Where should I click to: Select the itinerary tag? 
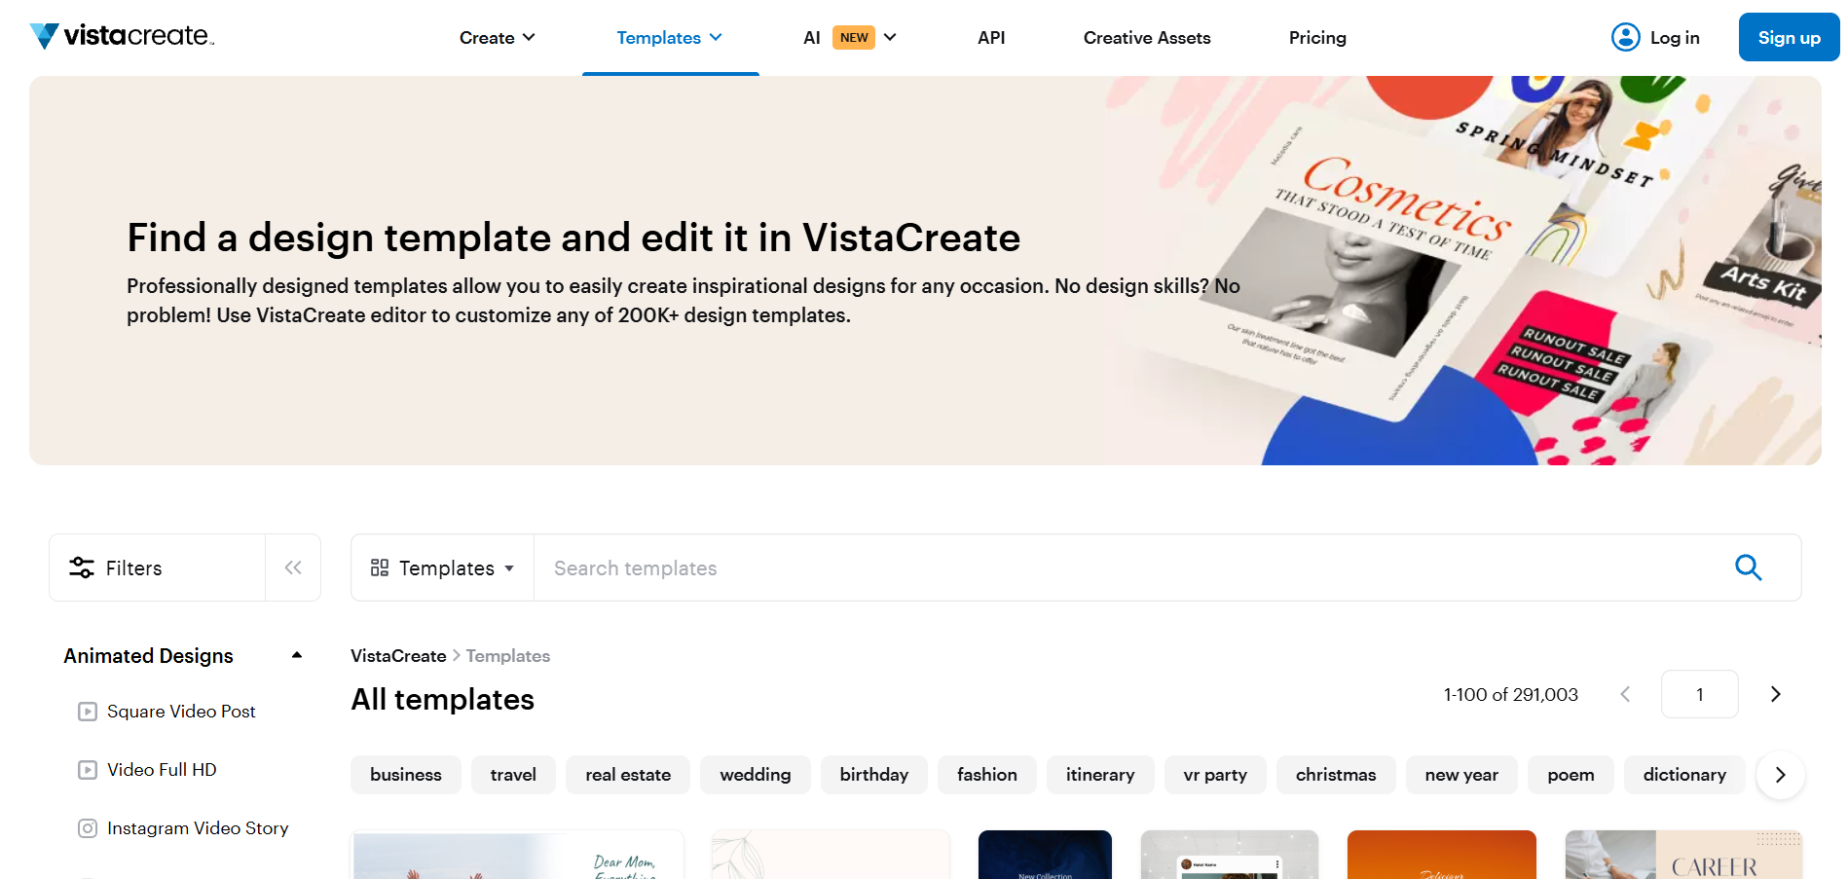tap(1100, 775)
